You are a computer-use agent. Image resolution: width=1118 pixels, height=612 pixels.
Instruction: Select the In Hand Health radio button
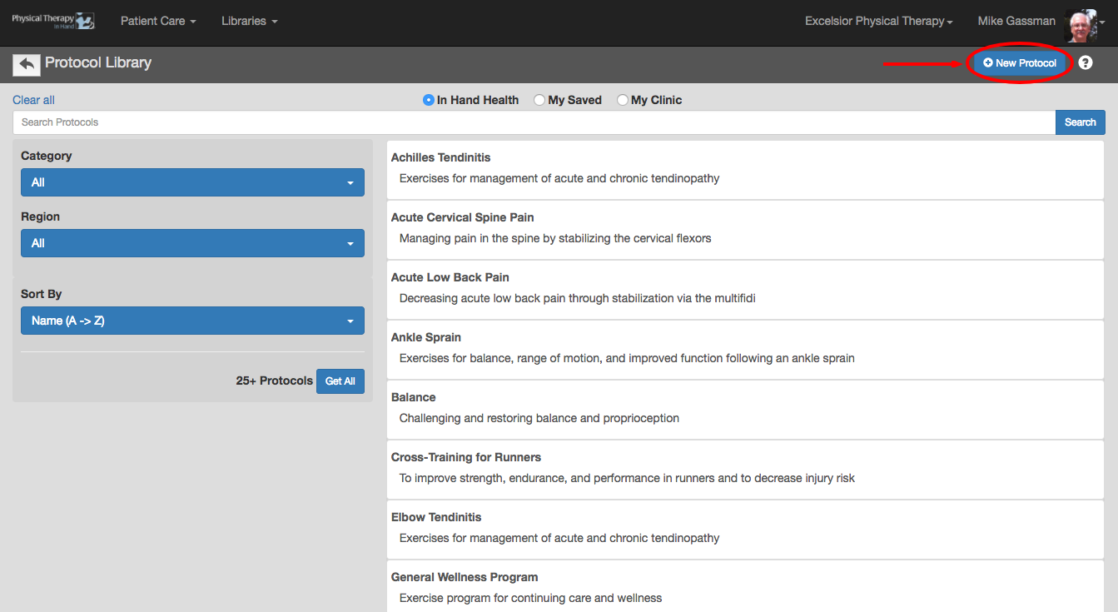coord(429,100)
